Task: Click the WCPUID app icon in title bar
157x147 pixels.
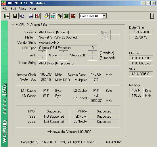Action: pos(3,3)
